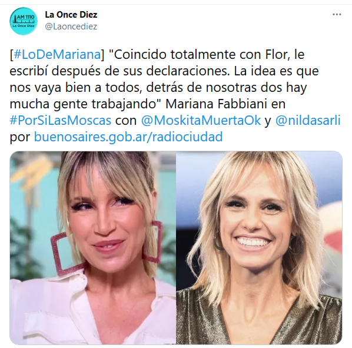Viewport: 352px width, 348px height.
Task: Click the AM 1110 logo in the avatar
Action: coord(24,21)
